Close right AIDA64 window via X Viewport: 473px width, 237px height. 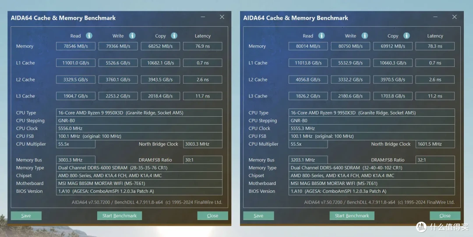pos(454,17)
